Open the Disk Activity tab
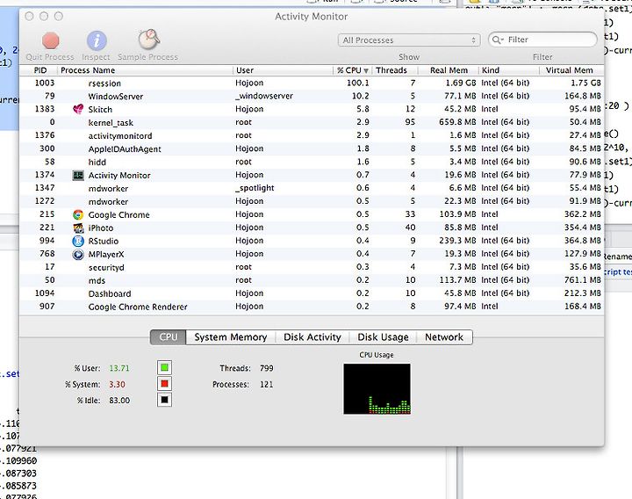Image resolution: width=632 pixels, height=499 pixels. point(312,337)
